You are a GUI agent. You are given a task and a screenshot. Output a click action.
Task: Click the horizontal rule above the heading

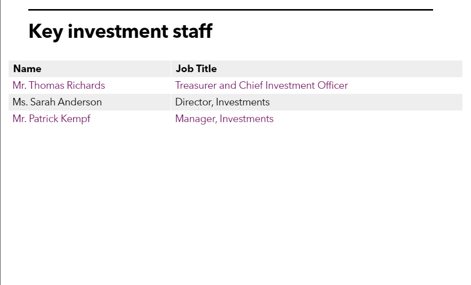[x=230, y=10]
